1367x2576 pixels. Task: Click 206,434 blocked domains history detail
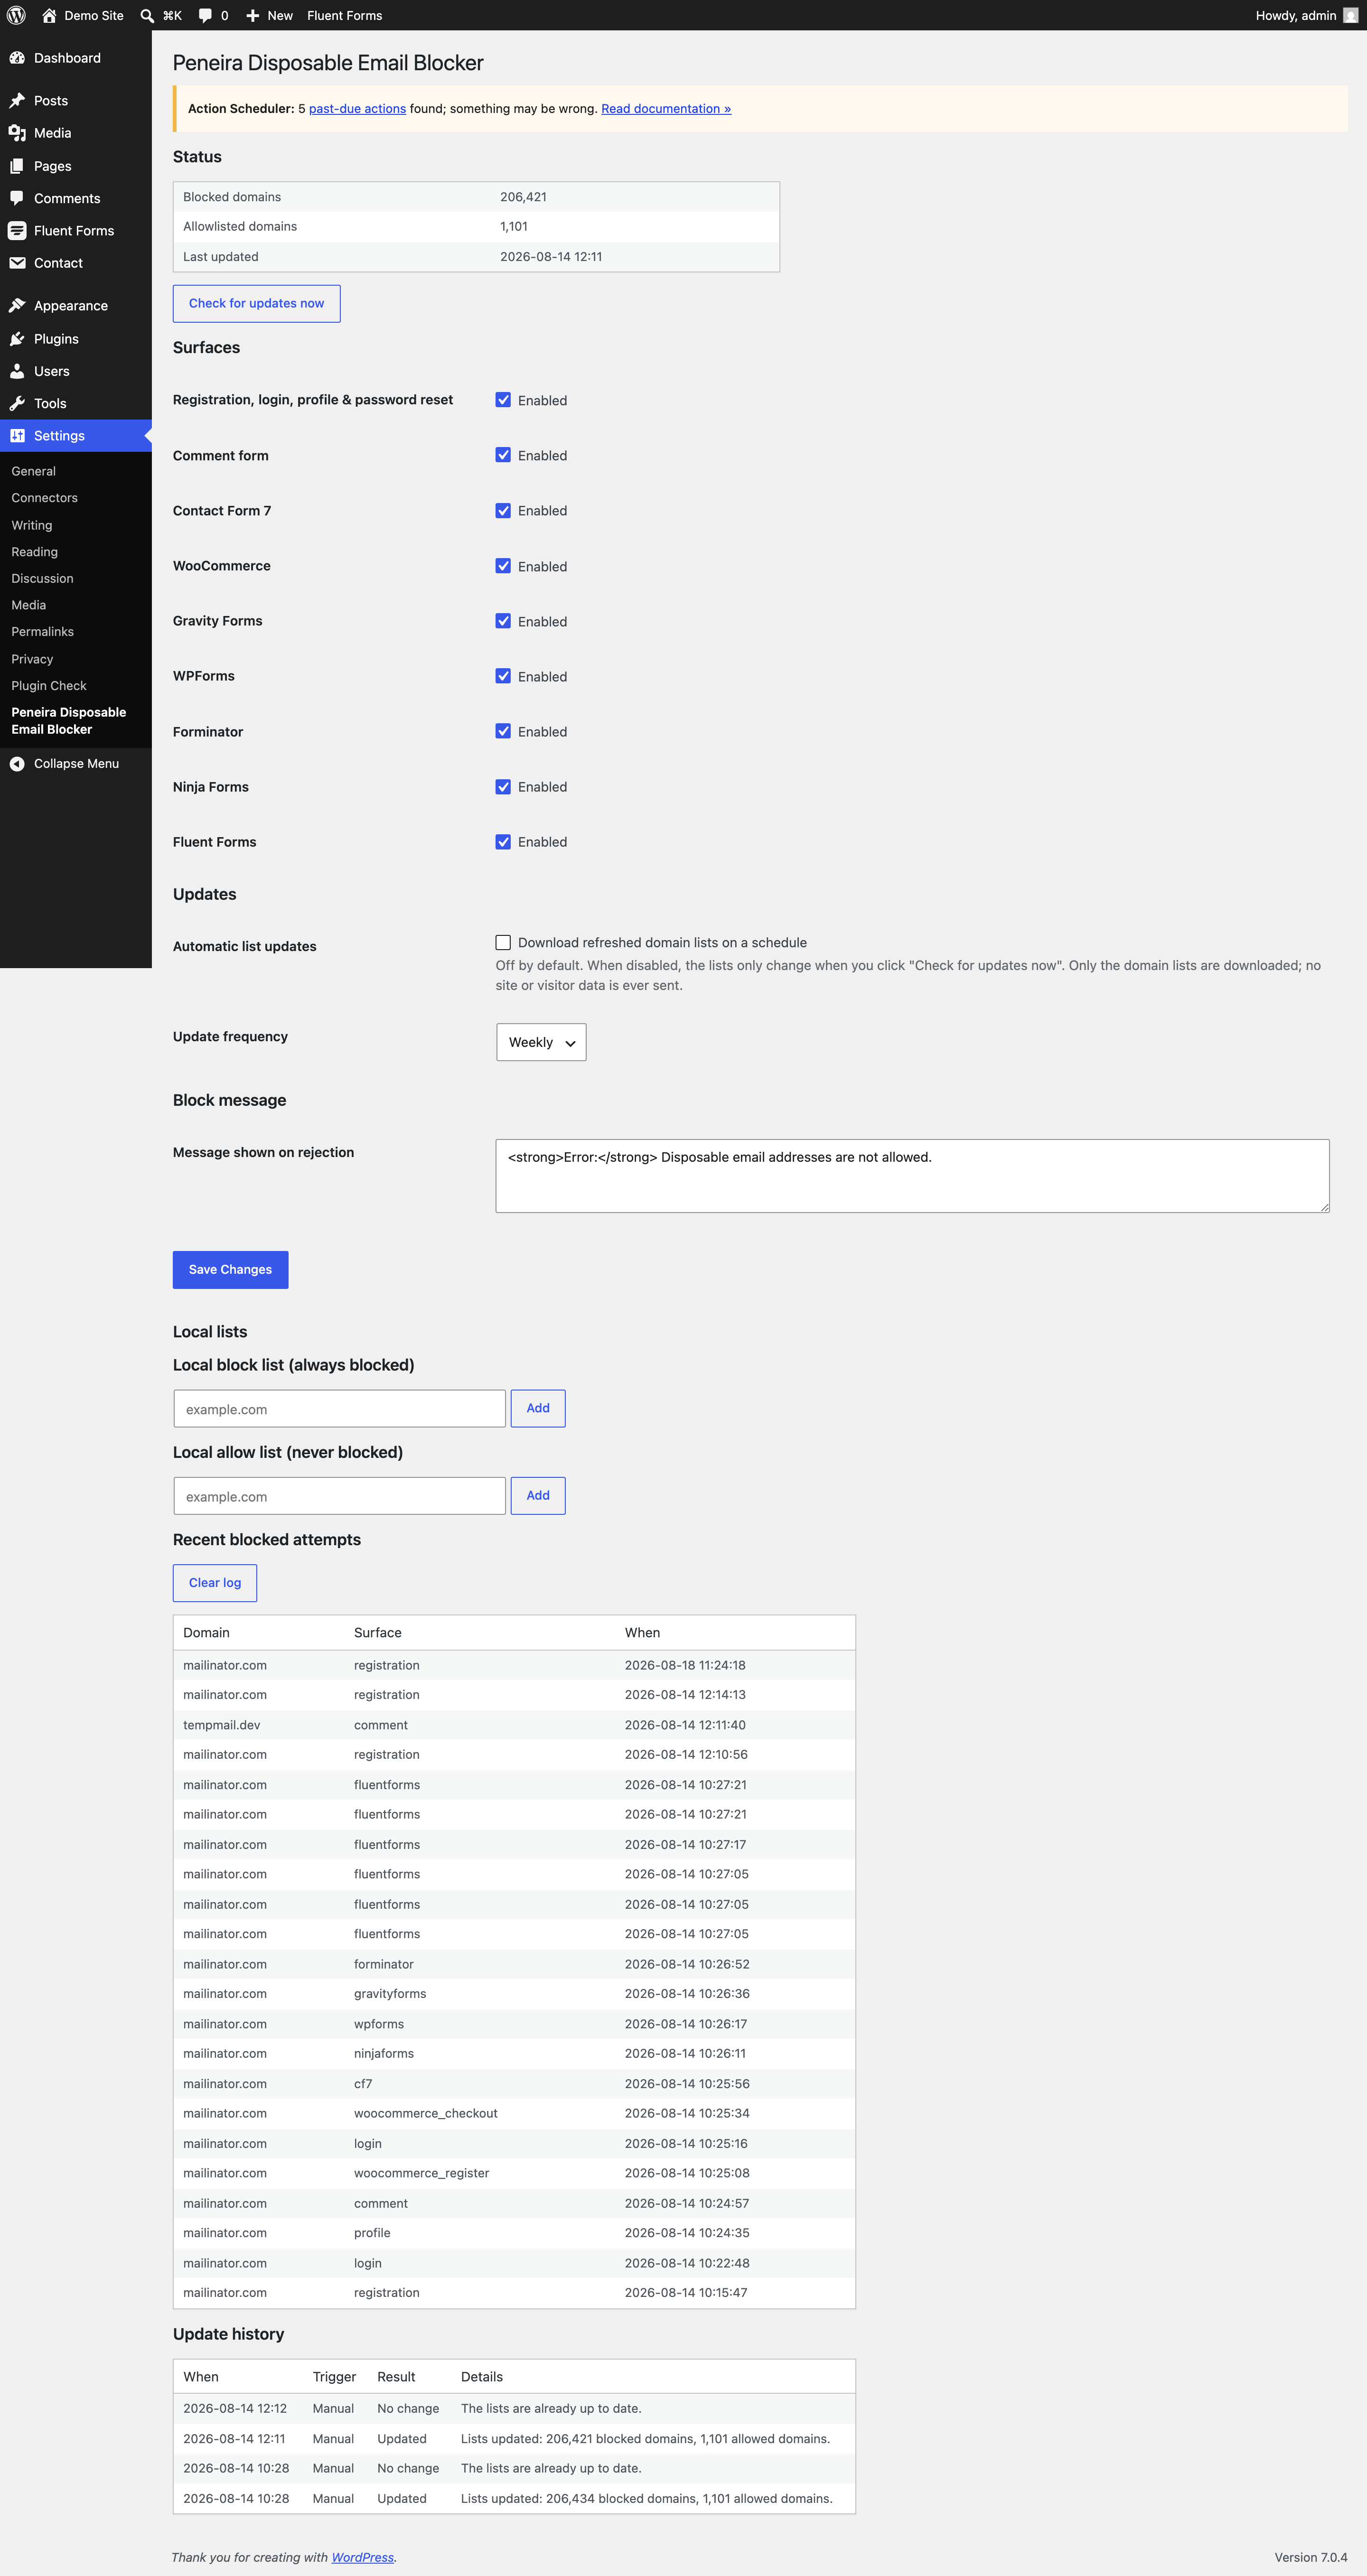(646, 2499)
